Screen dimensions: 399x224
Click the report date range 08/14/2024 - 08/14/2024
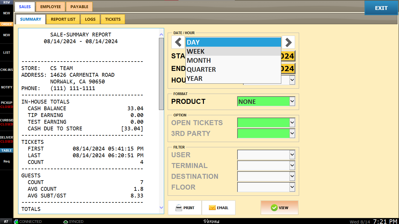81,41
